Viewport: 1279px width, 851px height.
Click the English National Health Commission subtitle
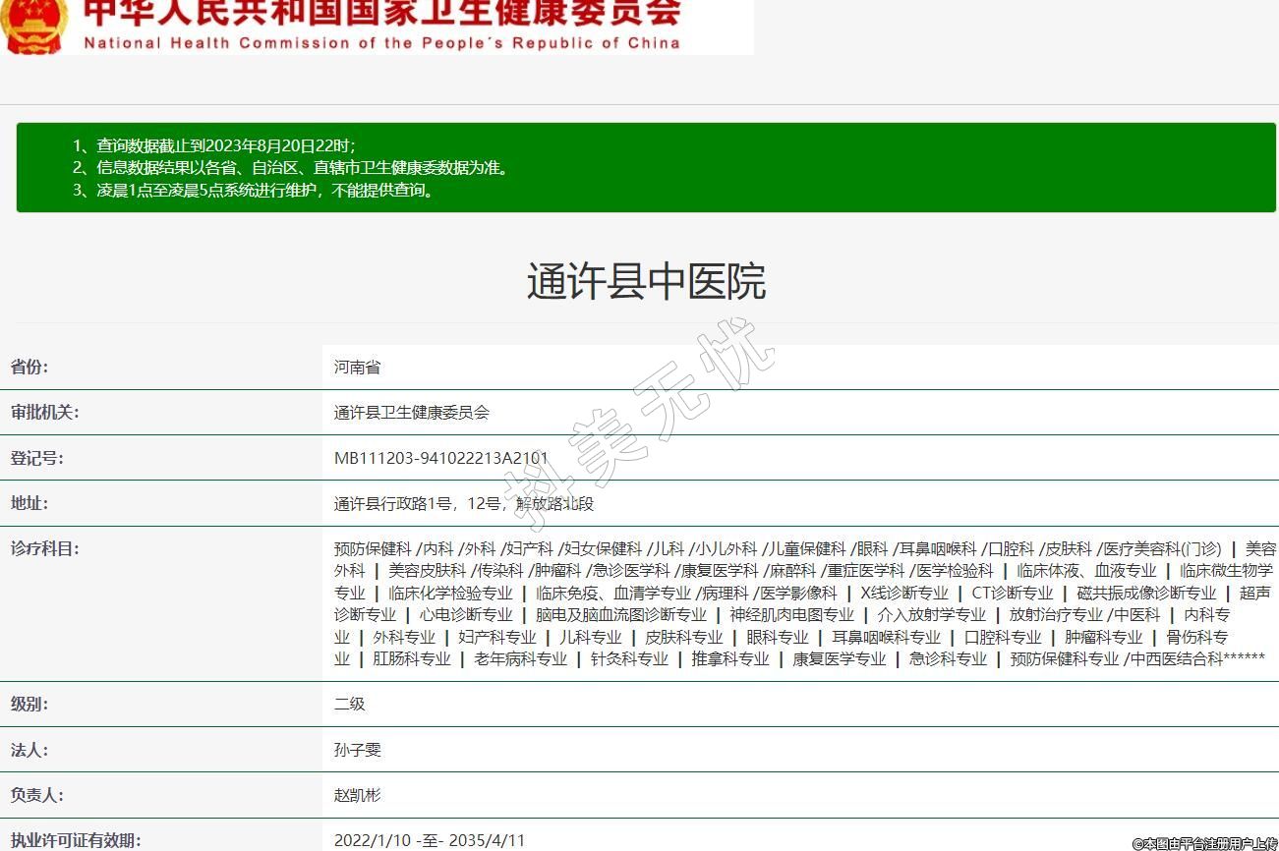tap(381, 43)
